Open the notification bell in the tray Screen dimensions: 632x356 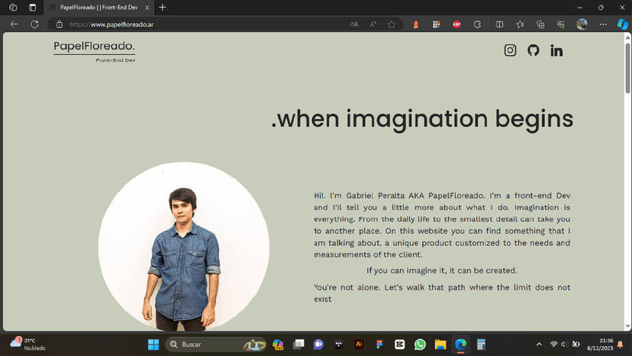click(621, 345)
